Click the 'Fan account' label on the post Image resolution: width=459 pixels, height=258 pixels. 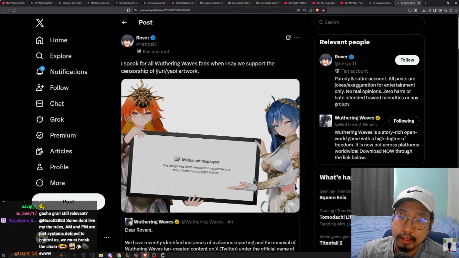click(x=156, y=52)
